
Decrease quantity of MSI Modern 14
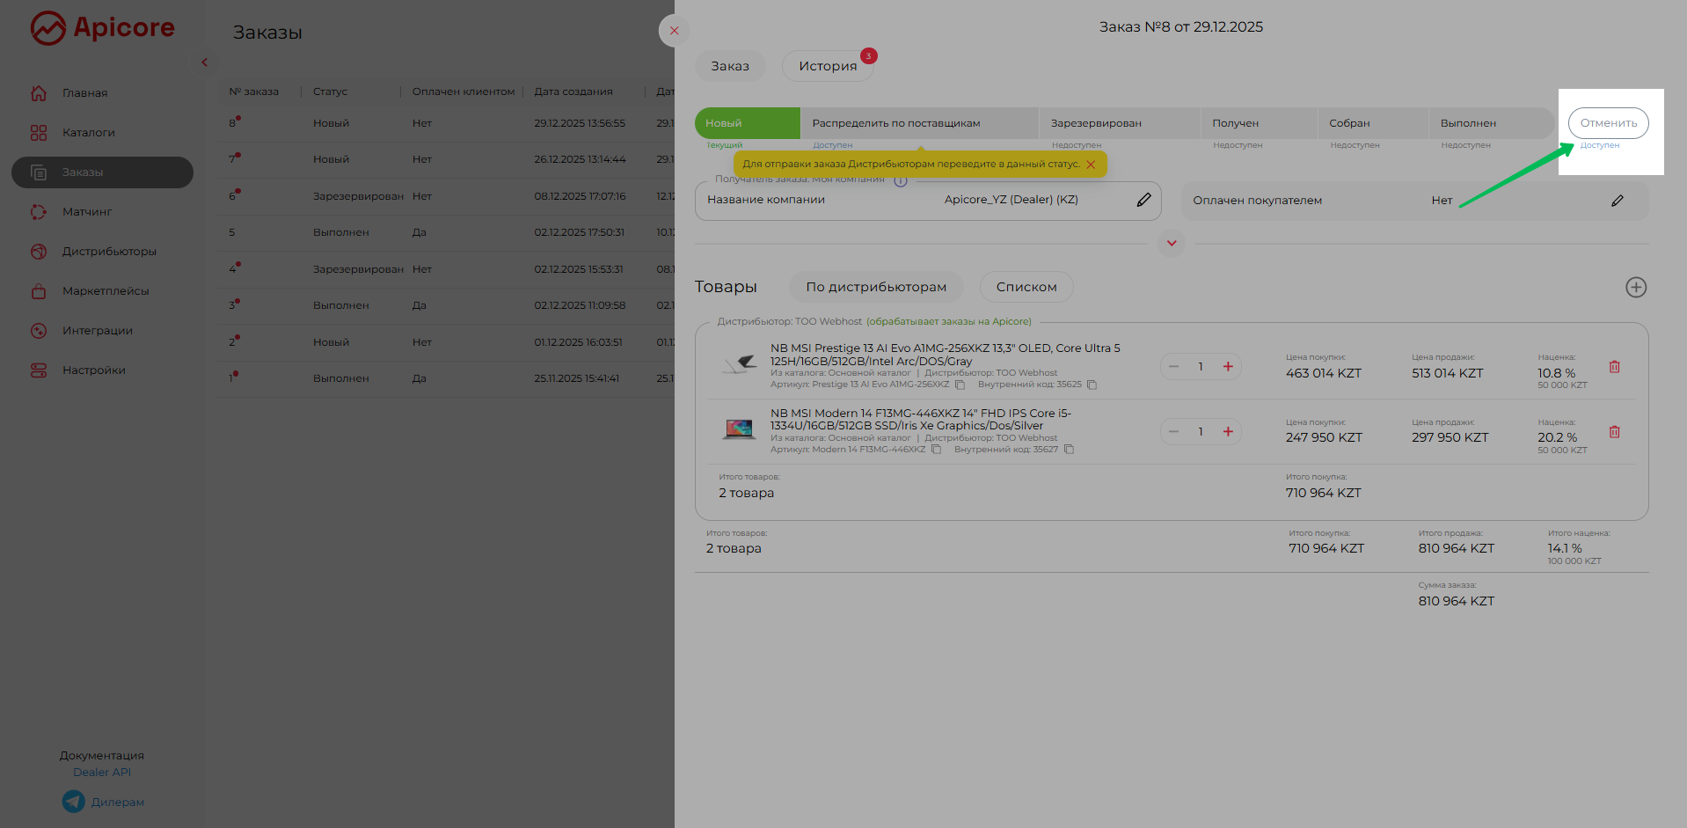tap(1173, 432)
